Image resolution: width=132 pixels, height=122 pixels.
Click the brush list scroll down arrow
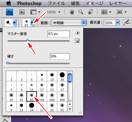tap(70, 109)
